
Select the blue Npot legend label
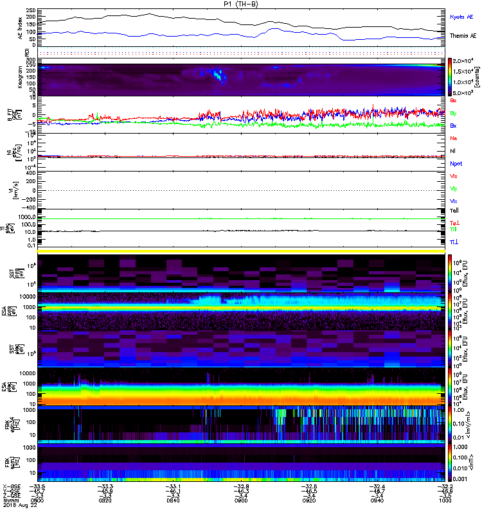pos(456,164)
